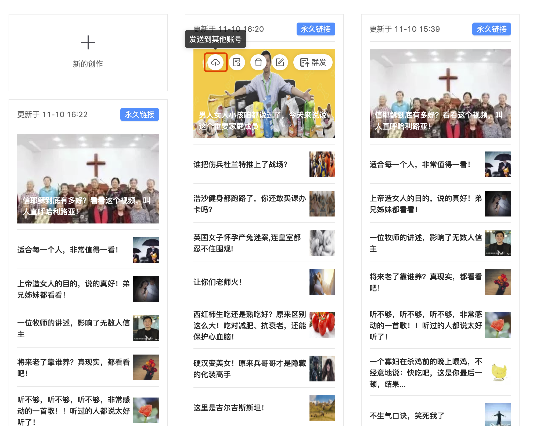Open 将来老了靠谁养 in the 15:39 card
The image size is (533, 426).
[426, 282]
